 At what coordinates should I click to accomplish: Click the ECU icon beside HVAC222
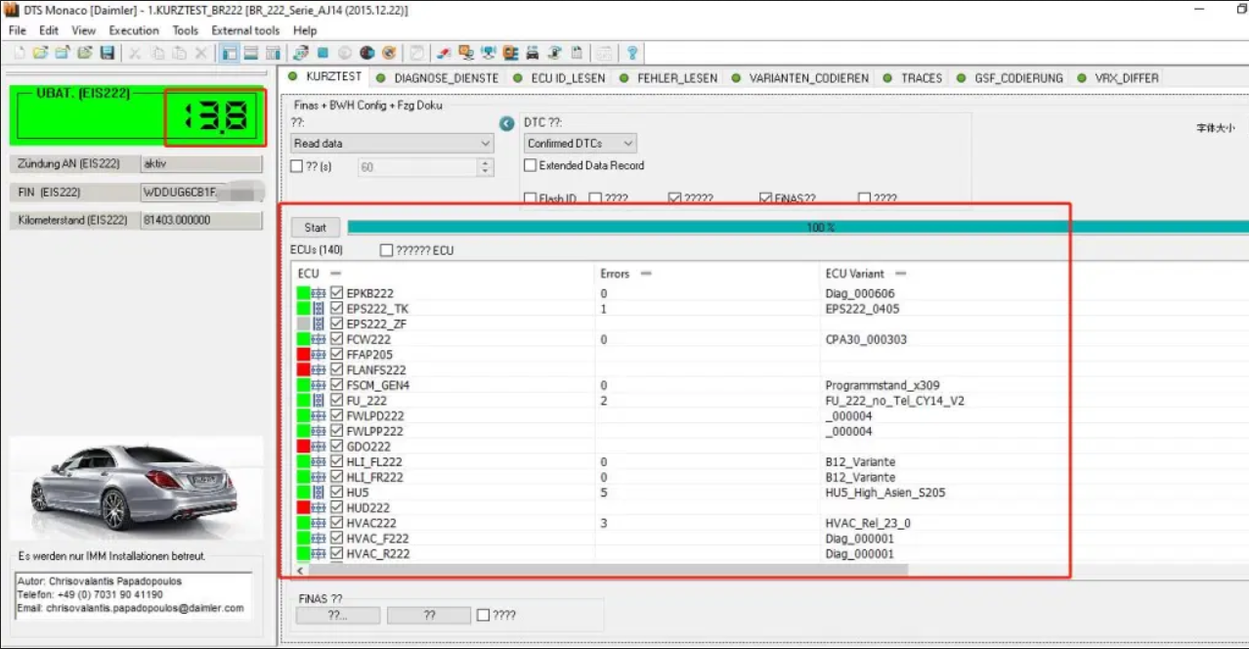pos(319,523)
